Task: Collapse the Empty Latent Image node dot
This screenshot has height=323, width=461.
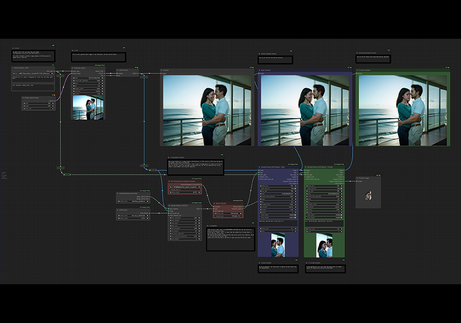Action: tap(23, 98)
